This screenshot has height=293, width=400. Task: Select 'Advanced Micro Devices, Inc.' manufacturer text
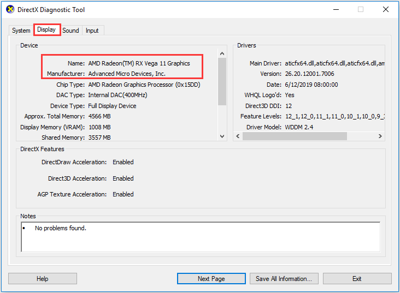pyautogui.click(x=127, y=74)
